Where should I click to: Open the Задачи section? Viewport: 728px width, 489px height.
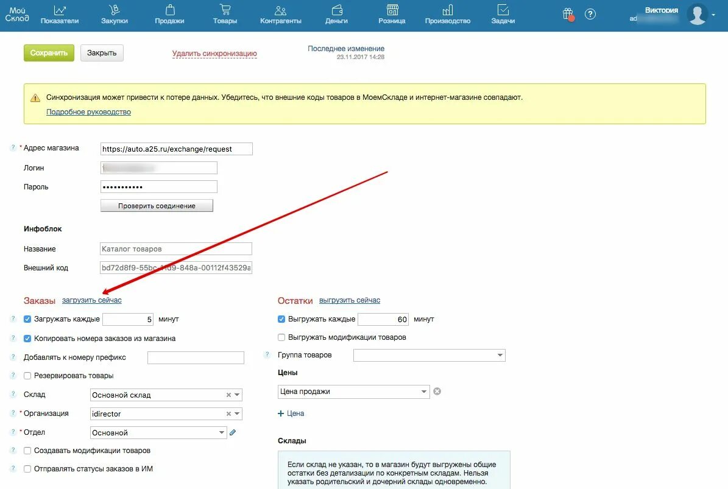pyautogui.click(x=503, y=15)
